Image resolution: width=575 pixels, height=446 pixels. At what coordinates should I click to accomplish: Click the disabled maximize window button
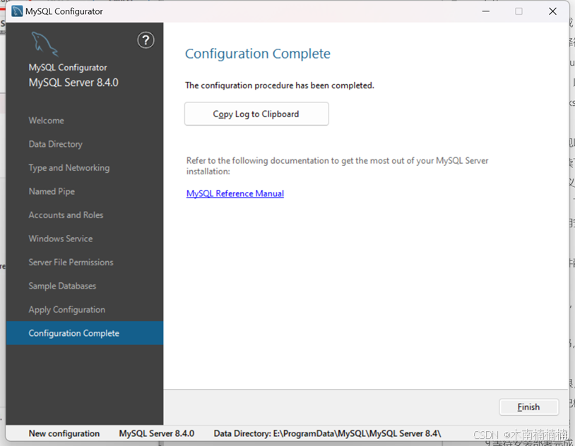pyautogui.click(x=519, y=11)
